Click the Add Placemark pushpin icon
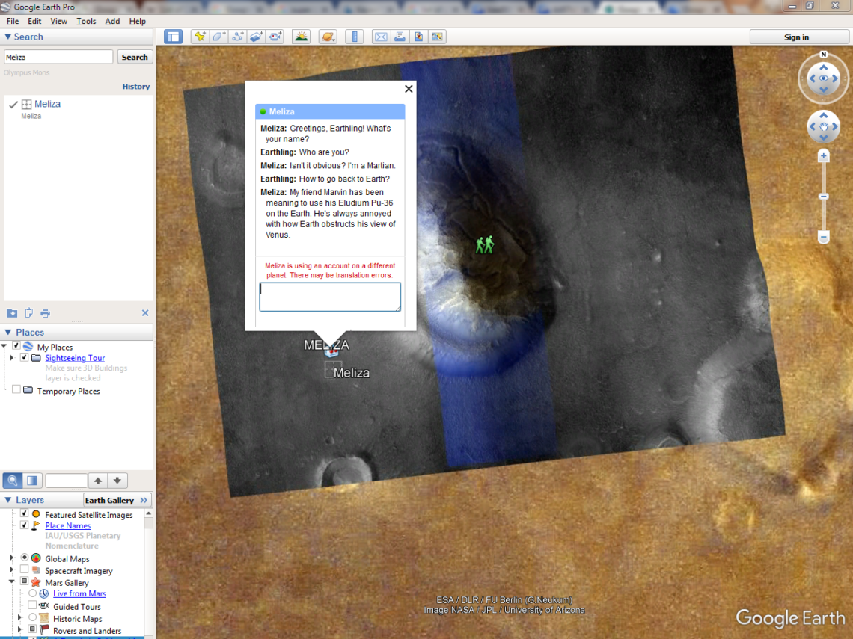853x639 pixels. [200, 37]
